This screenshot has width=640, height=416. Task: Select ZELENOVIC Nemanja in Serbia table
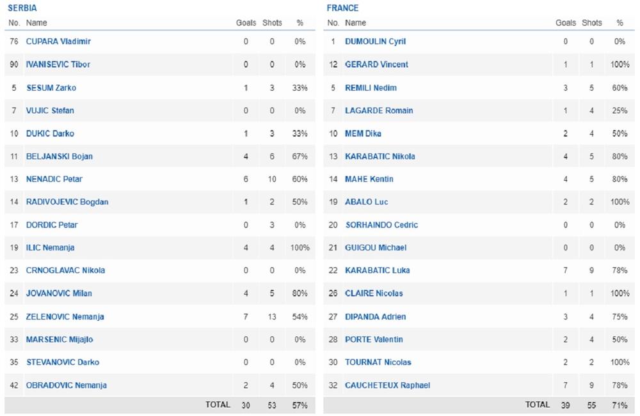65,316
